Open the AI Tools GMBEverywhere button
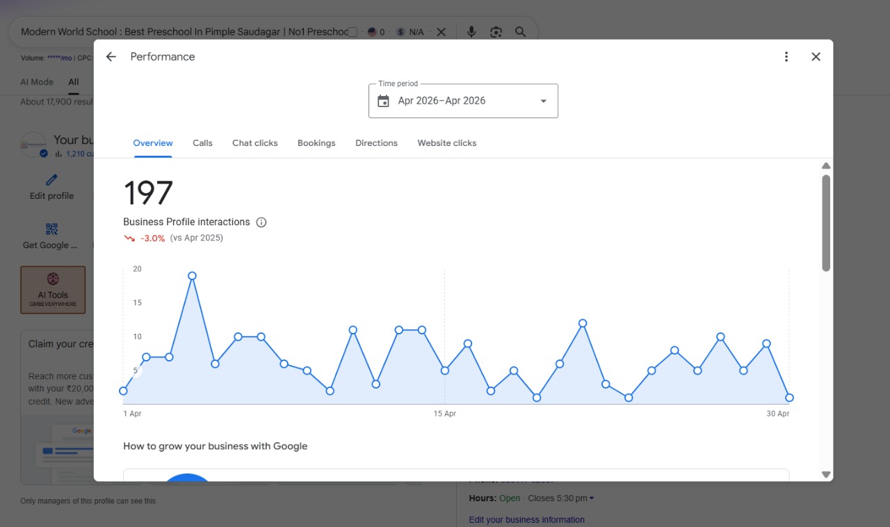The image size is (890, 527). tap(53, 290)
